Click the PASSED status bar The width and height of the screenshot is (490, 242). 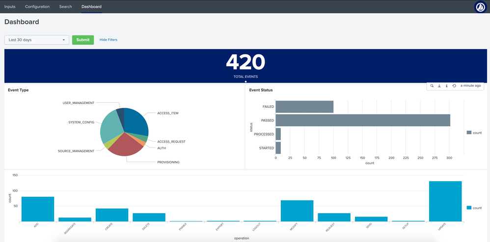tap(362, 120)
